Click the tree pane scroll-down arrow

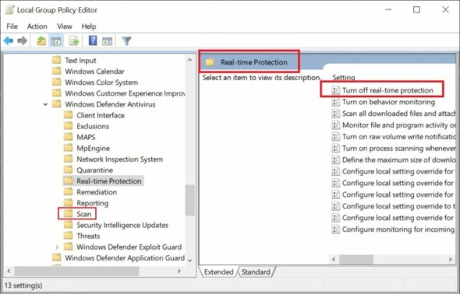coord(189,260)
